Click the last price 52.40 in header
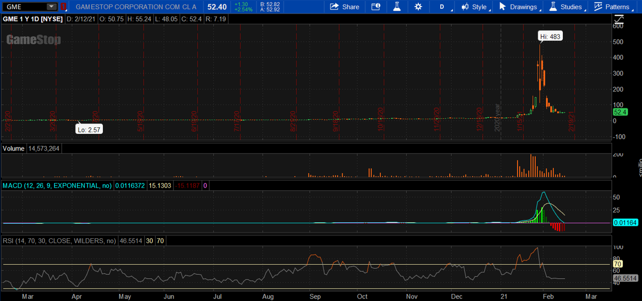Image resolution: width=642 pixels, height=301 pixels. coord(217,7)
